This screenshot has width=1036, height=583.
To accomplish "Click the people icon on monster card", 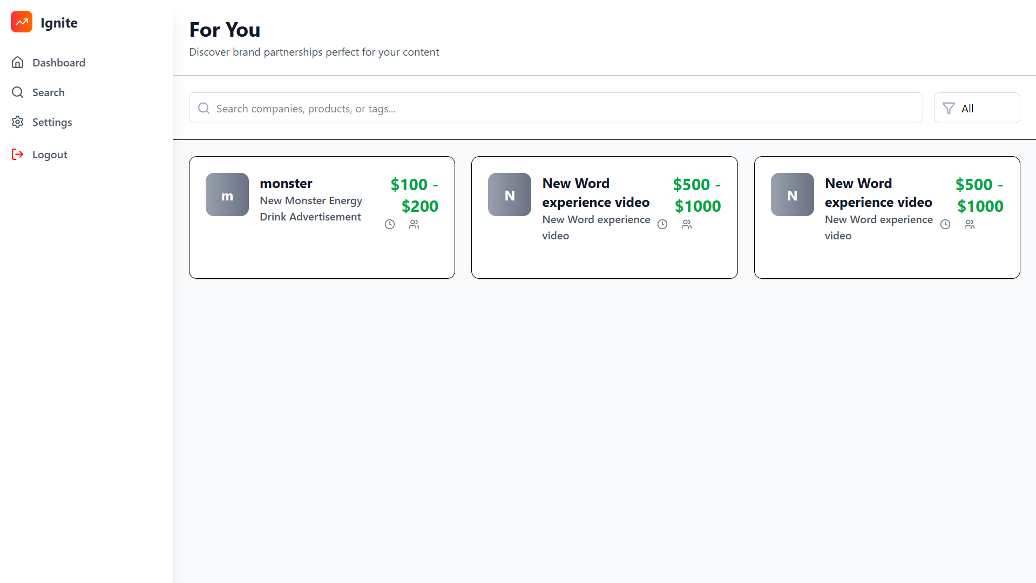I will 414,224.
